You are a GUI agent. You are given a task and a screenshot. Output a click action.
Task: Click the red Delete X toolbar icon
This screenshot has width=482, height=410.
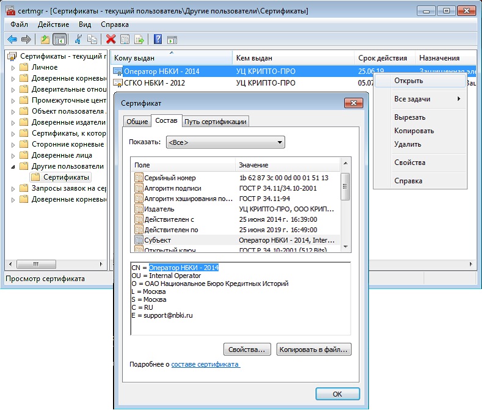pyautogui.click(x=111, y=39)
